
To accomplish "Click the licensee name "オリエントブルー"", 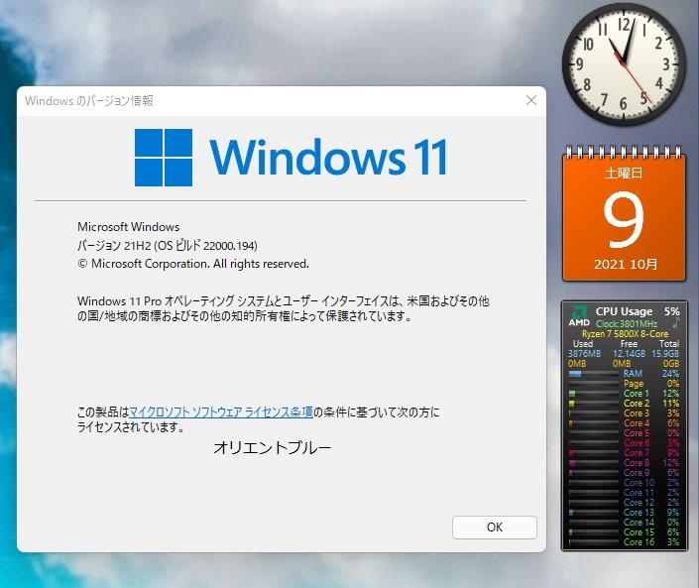I will pyautogui.click(x=272, y=447).
